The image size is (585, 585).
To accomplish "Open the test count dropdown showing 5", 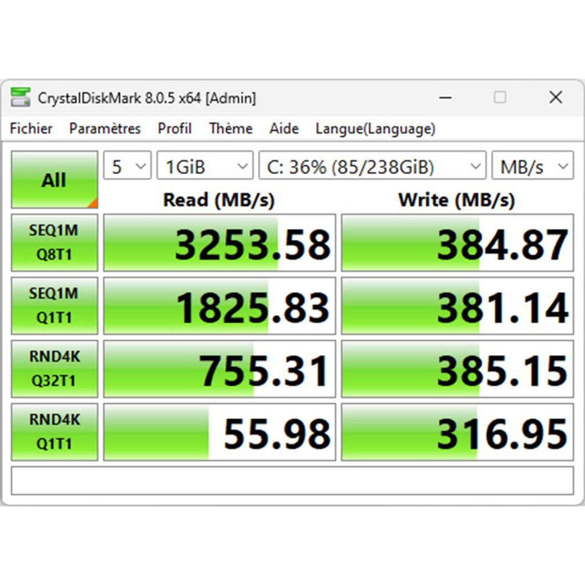I will [126, 166].
